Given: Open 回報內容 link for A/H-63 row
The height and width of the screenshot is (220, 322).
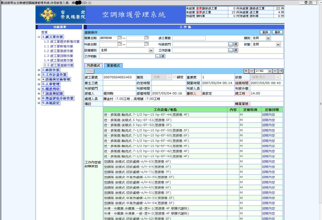Looking at the screenshot, I should (x=268, y=162).
